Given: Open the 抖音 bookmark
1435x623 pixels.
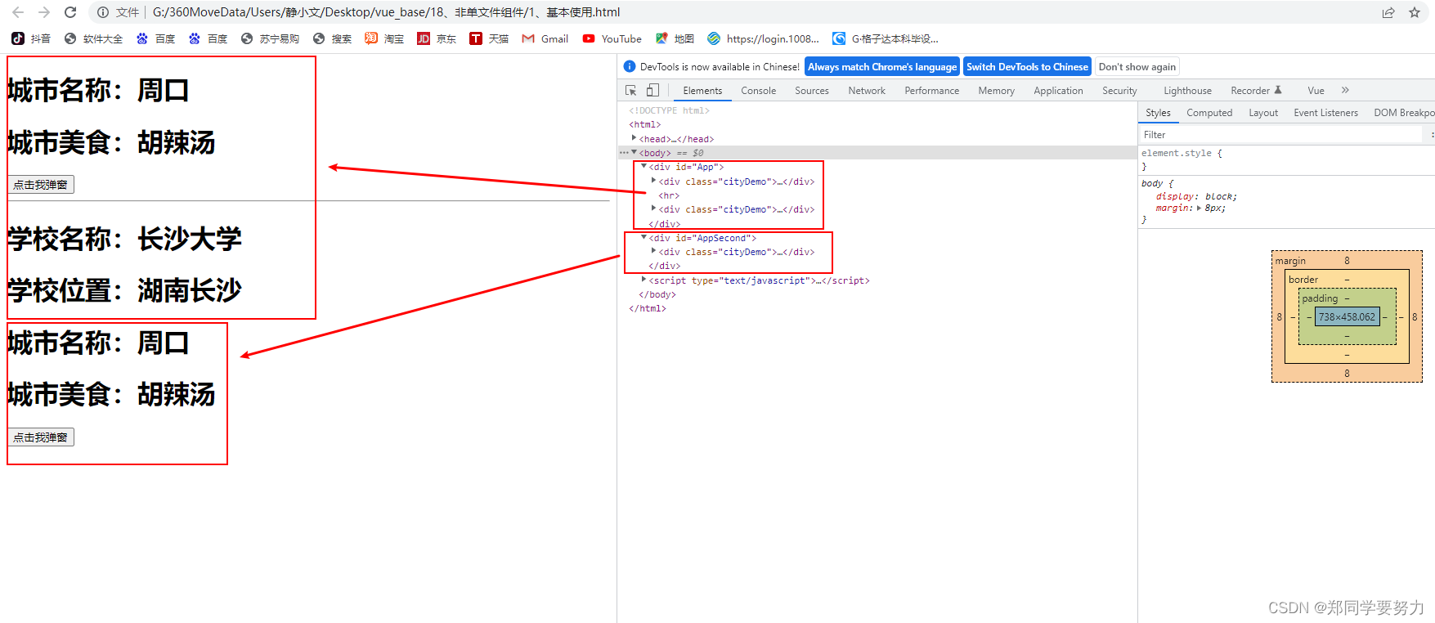Looking at the screenshot, I should [x=31, y=38].
